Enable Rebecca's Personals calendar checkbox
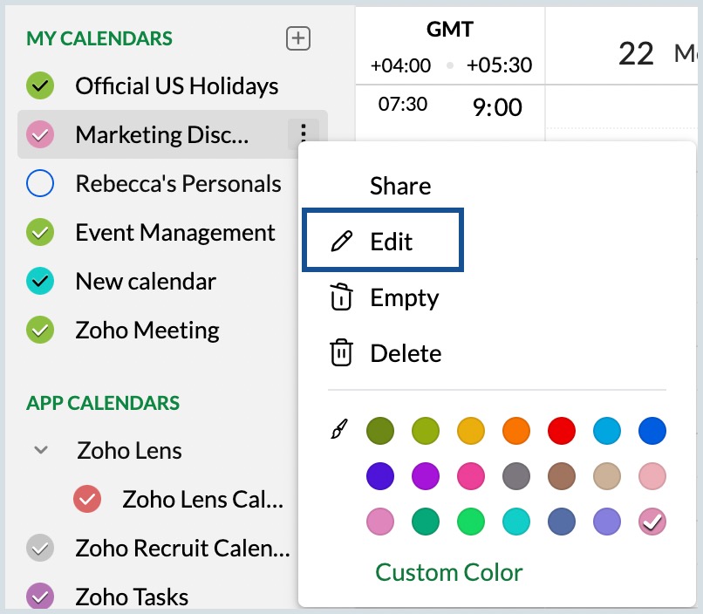 (41, 184)
